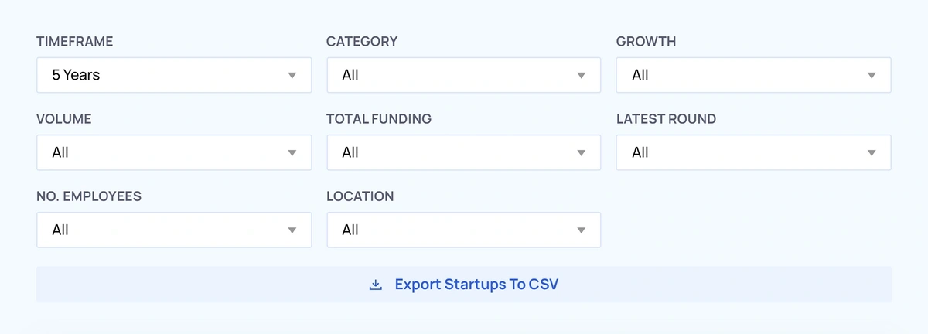The width and height of the screenshot is (928, 334).
Task: Click the triangle arrow in Category selector
Action: (582, 76)
